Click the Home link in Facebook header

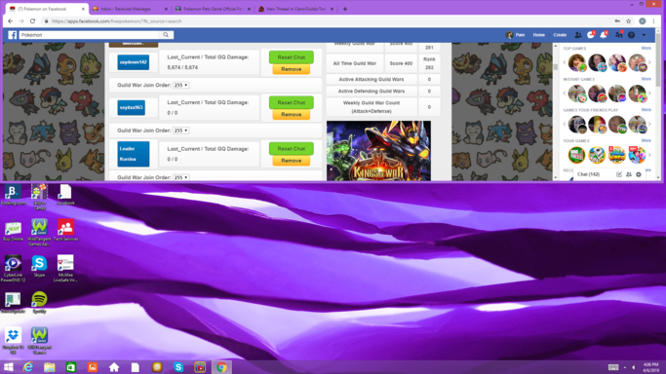(x=538, y=35)
